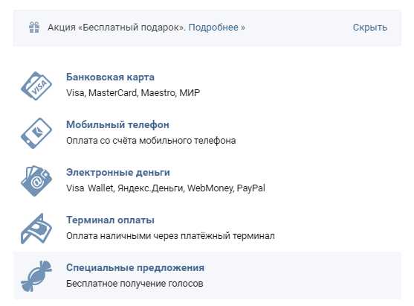
Task: Pick the cash payment terminal icon
Action: coord(36,229)
